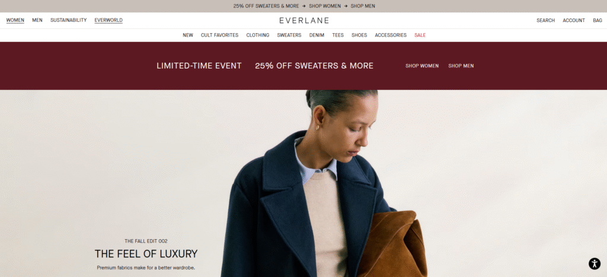This screenshot has height=277, width=607.
Task: Select the Women tab
Action: tap(15, 21)
